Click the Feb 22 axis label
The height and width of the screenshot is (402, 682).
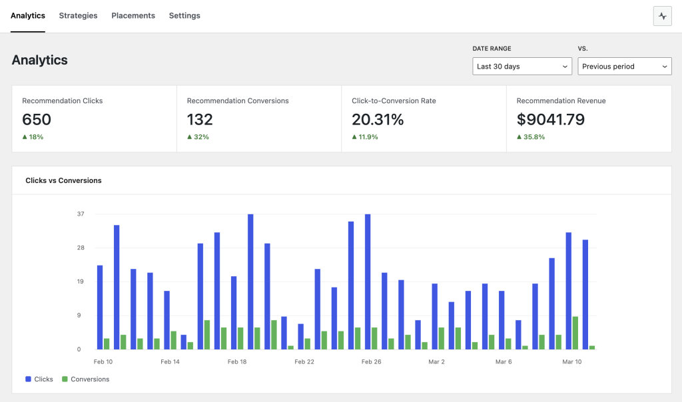tap(304, 361)
